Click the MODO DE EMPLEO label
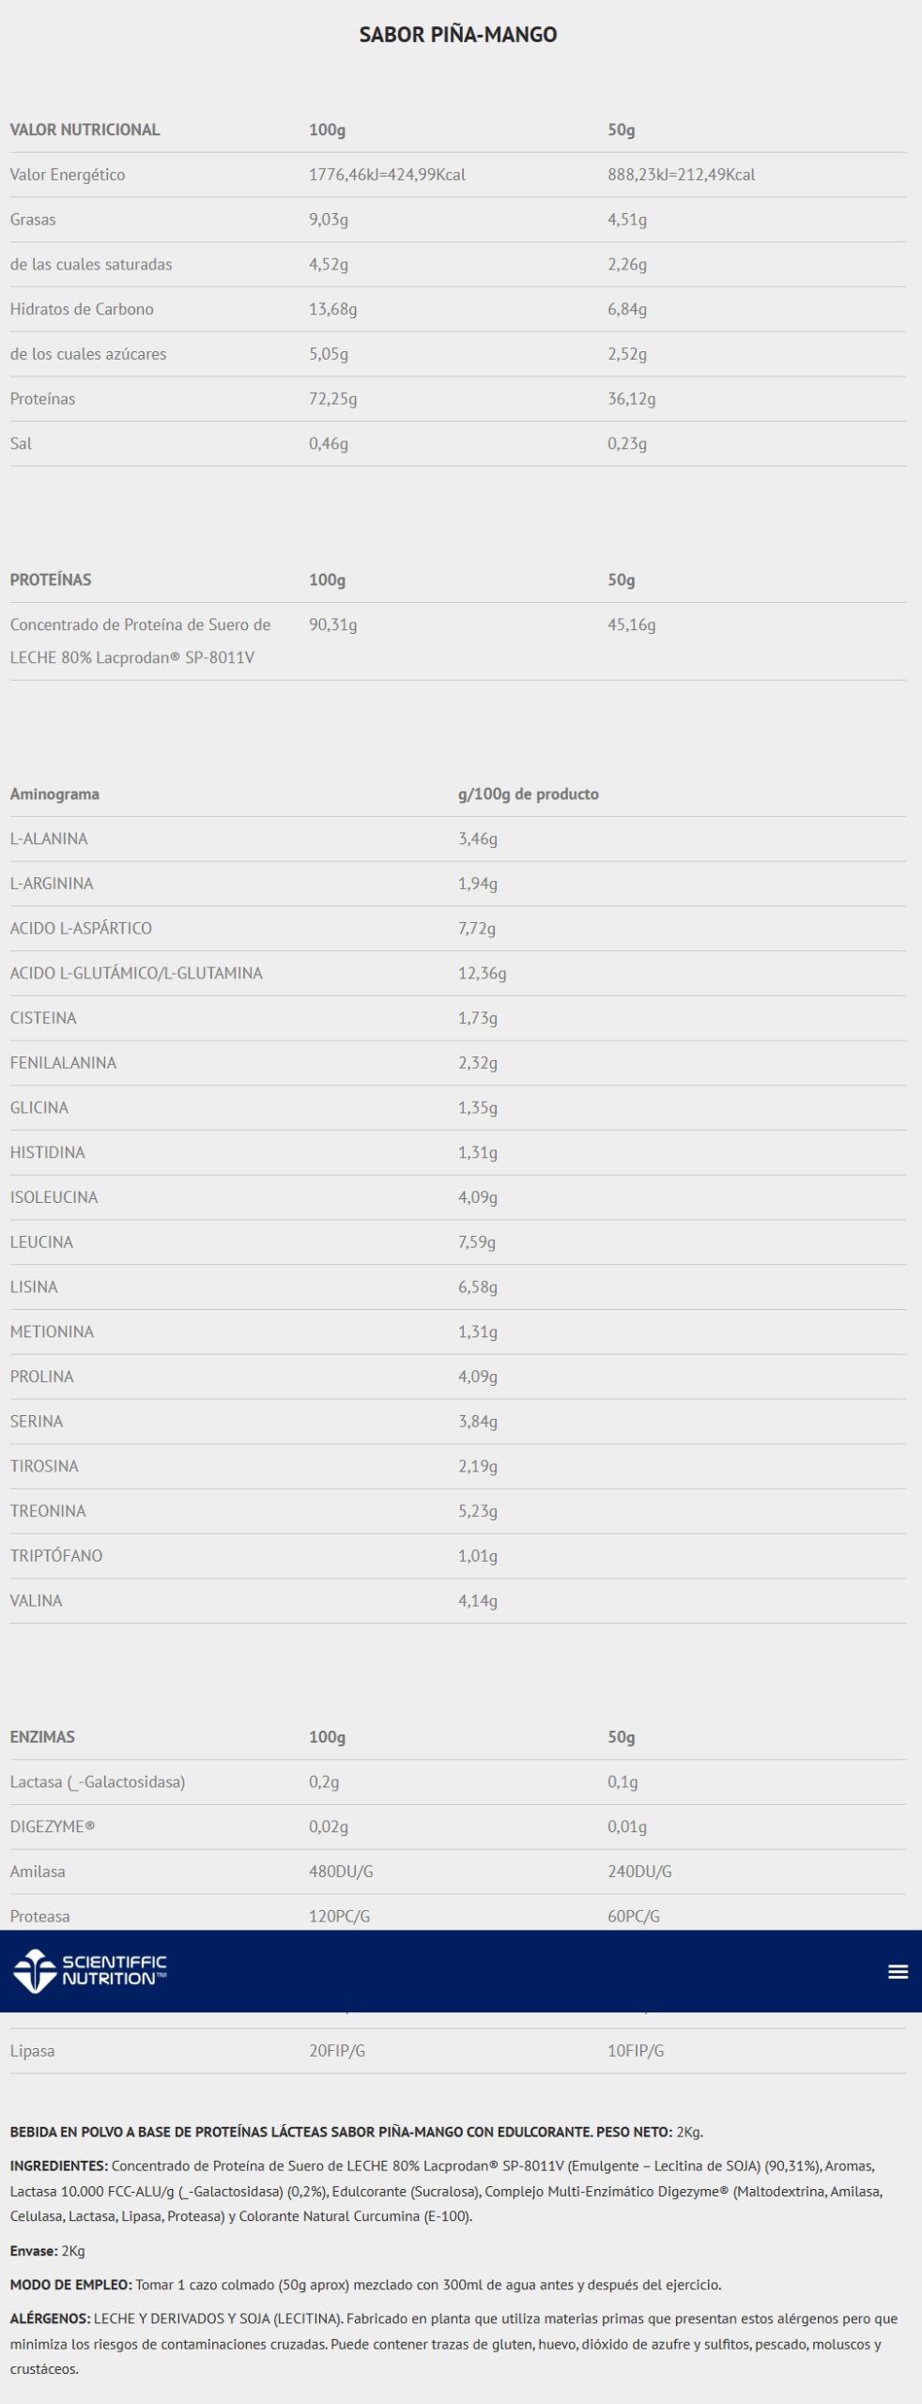This screenshot has width=922, height=2404. pos(70,2284)
